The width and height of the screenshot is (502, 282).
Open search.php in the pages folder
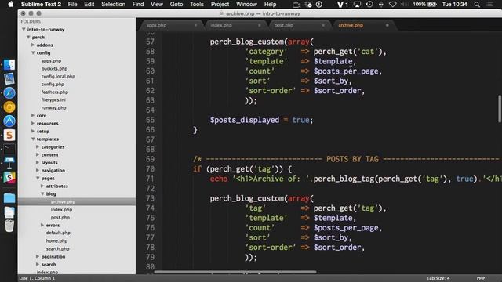pyautogui.click(x=57, y=249)
